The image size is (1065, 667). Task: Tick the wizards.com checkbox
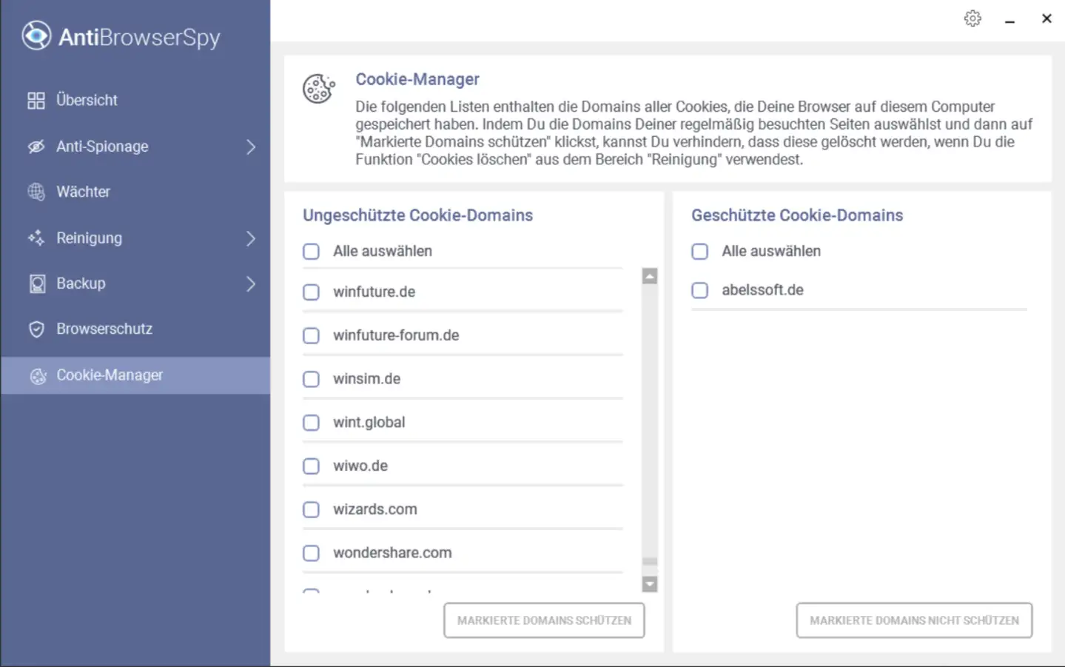pyautogui.click(x=312, y=510)
